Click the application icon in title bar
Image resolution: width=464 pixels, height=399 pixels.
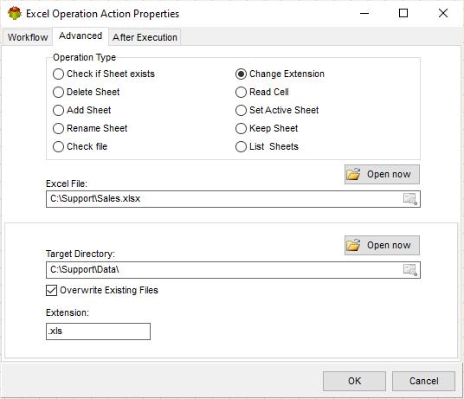pyautogui.click(x=15, y=13)
